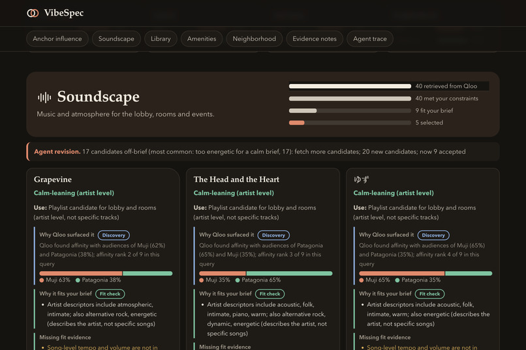This screenshot has width=526, height=350.
Task: Click the Grapevine artist title
Action: click(53, 179)
